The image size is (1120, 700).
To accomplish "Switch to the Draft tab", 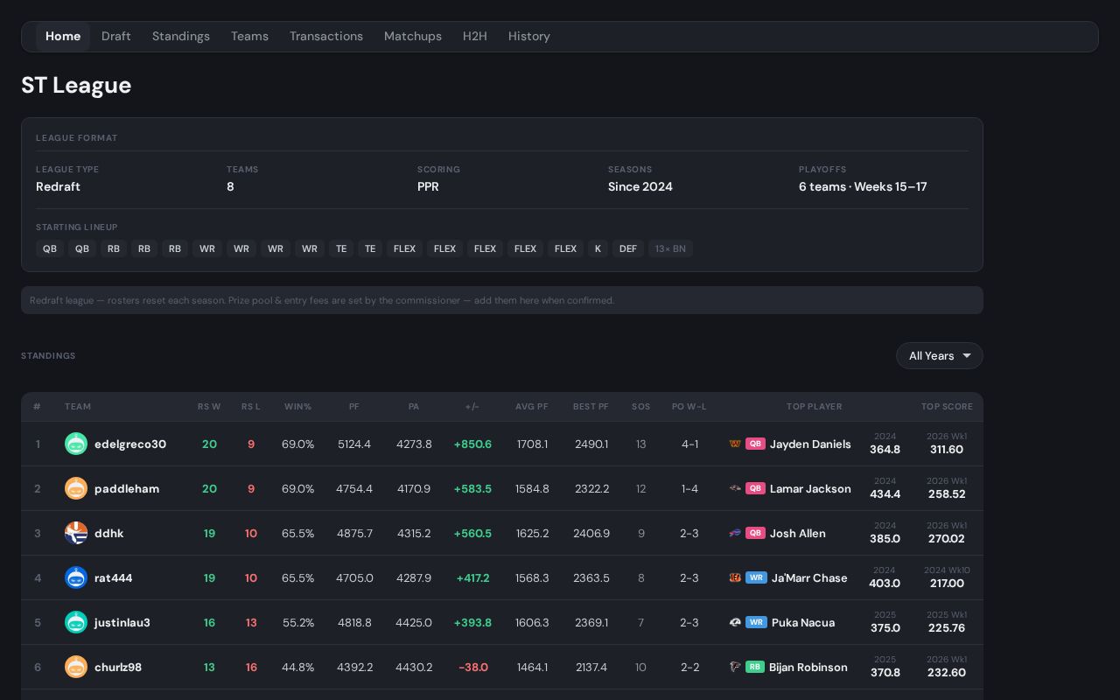I will click(x=116, y=37).
